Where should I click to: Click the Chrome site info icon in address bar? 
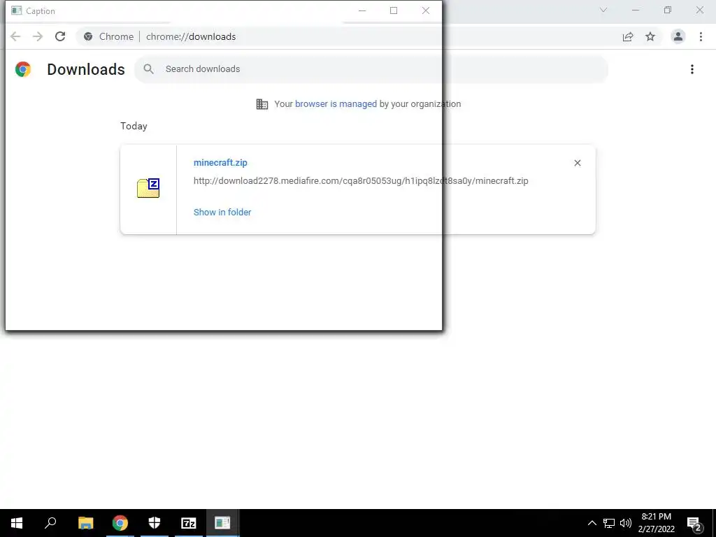click(x=88, y=36)
